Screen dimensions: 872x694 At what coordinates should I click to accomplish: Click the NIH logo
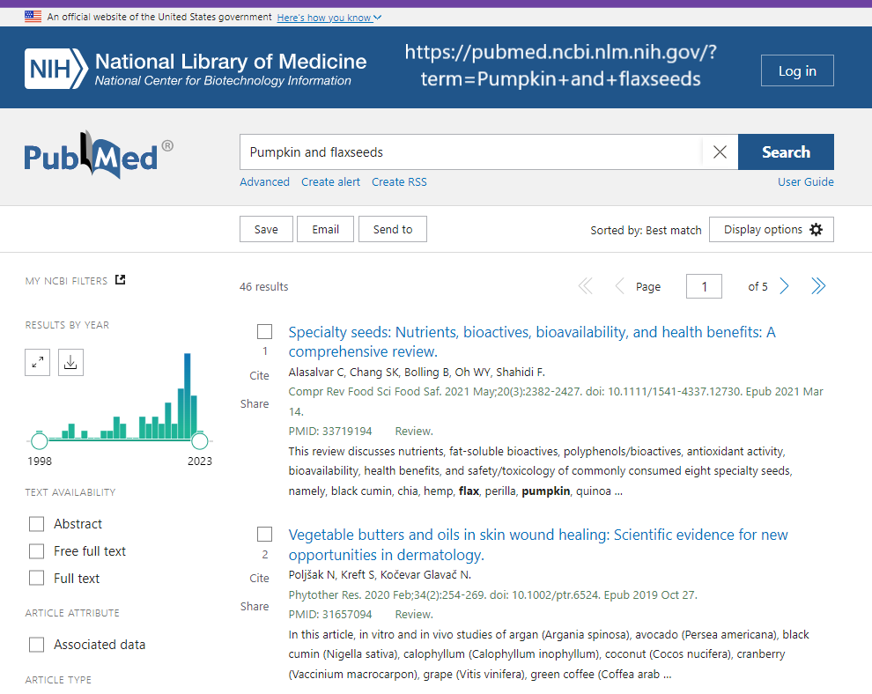(55, 69)
